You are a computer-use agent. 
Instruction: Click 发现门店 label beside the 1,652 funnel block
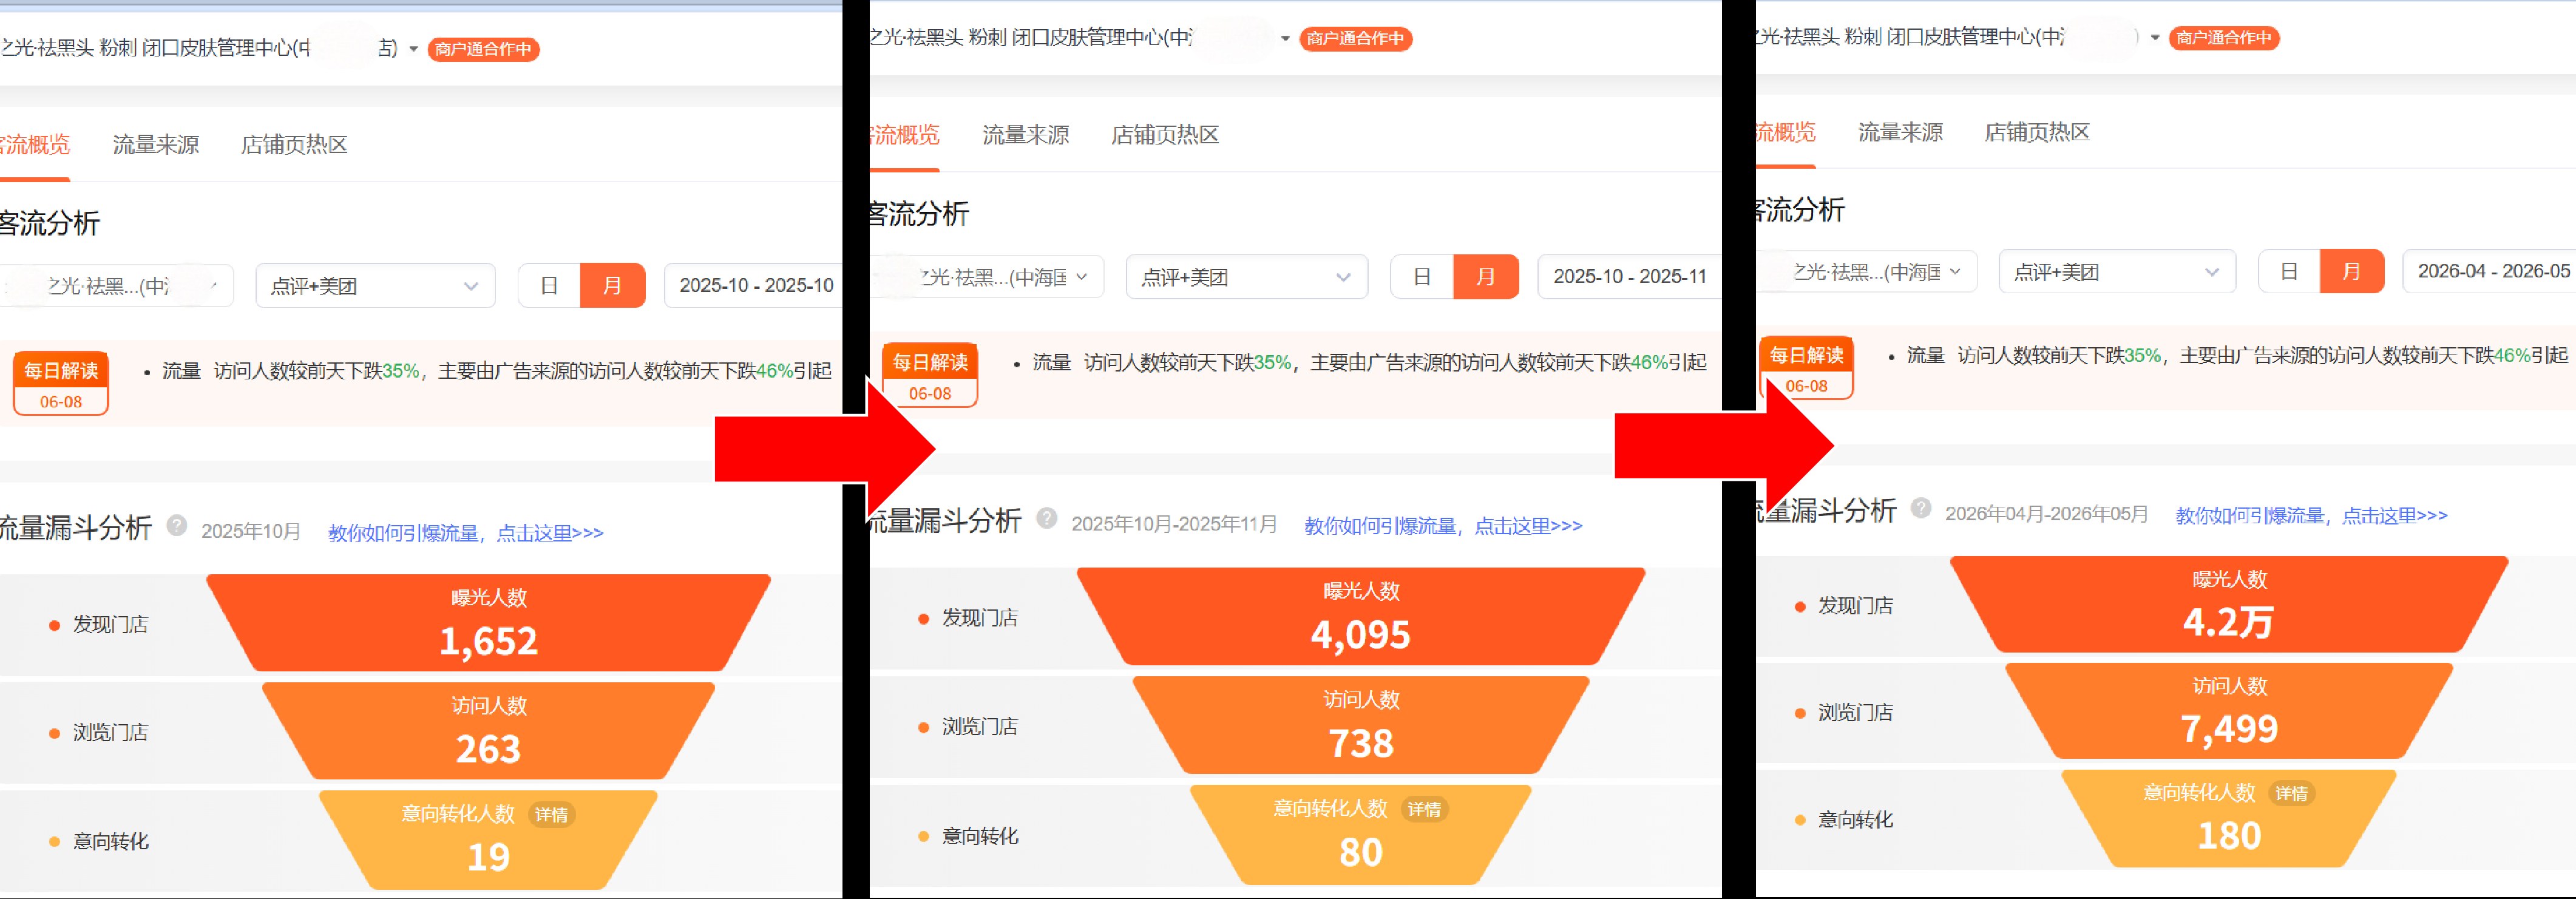coord(110,625)
